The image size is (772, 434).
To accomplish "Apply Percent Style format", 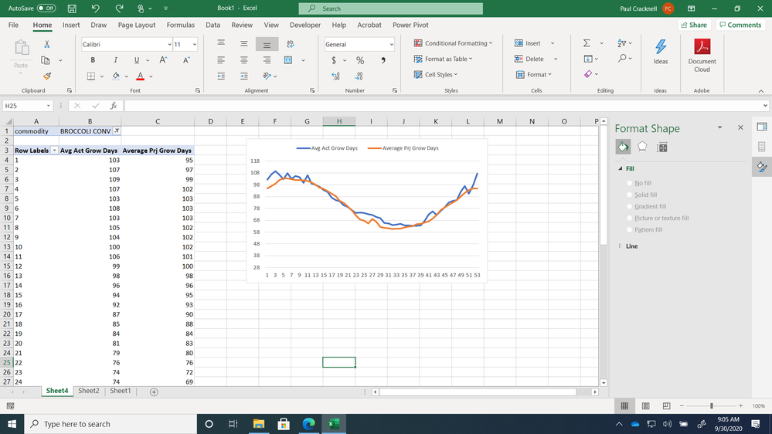I will pos(360,60).
